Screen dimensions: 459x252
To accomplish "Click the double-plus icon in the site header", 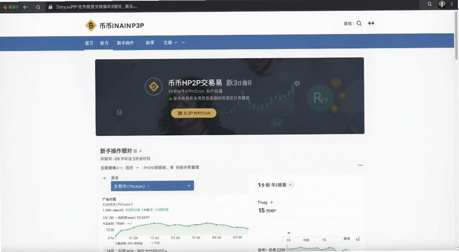I will 371,23.
